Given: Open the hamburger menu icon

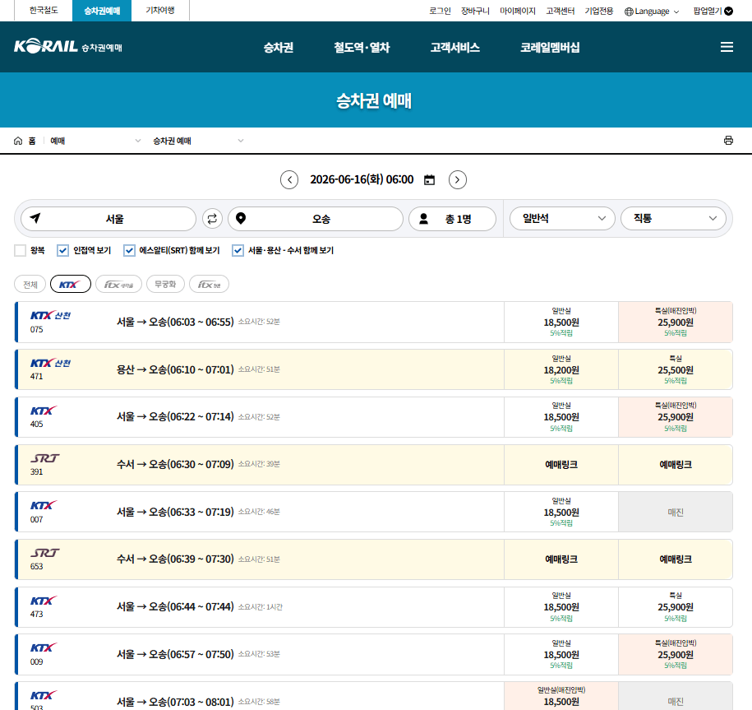Looking at the screenshot, I should pos(727,47).
